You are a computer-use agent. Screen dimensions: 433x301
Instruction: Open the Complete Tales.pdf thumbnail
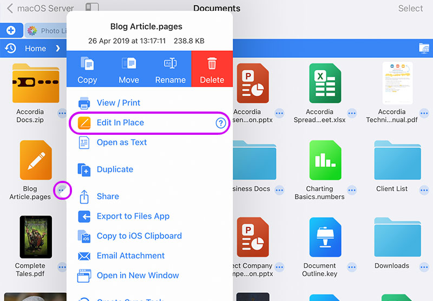tap(36, 237)
